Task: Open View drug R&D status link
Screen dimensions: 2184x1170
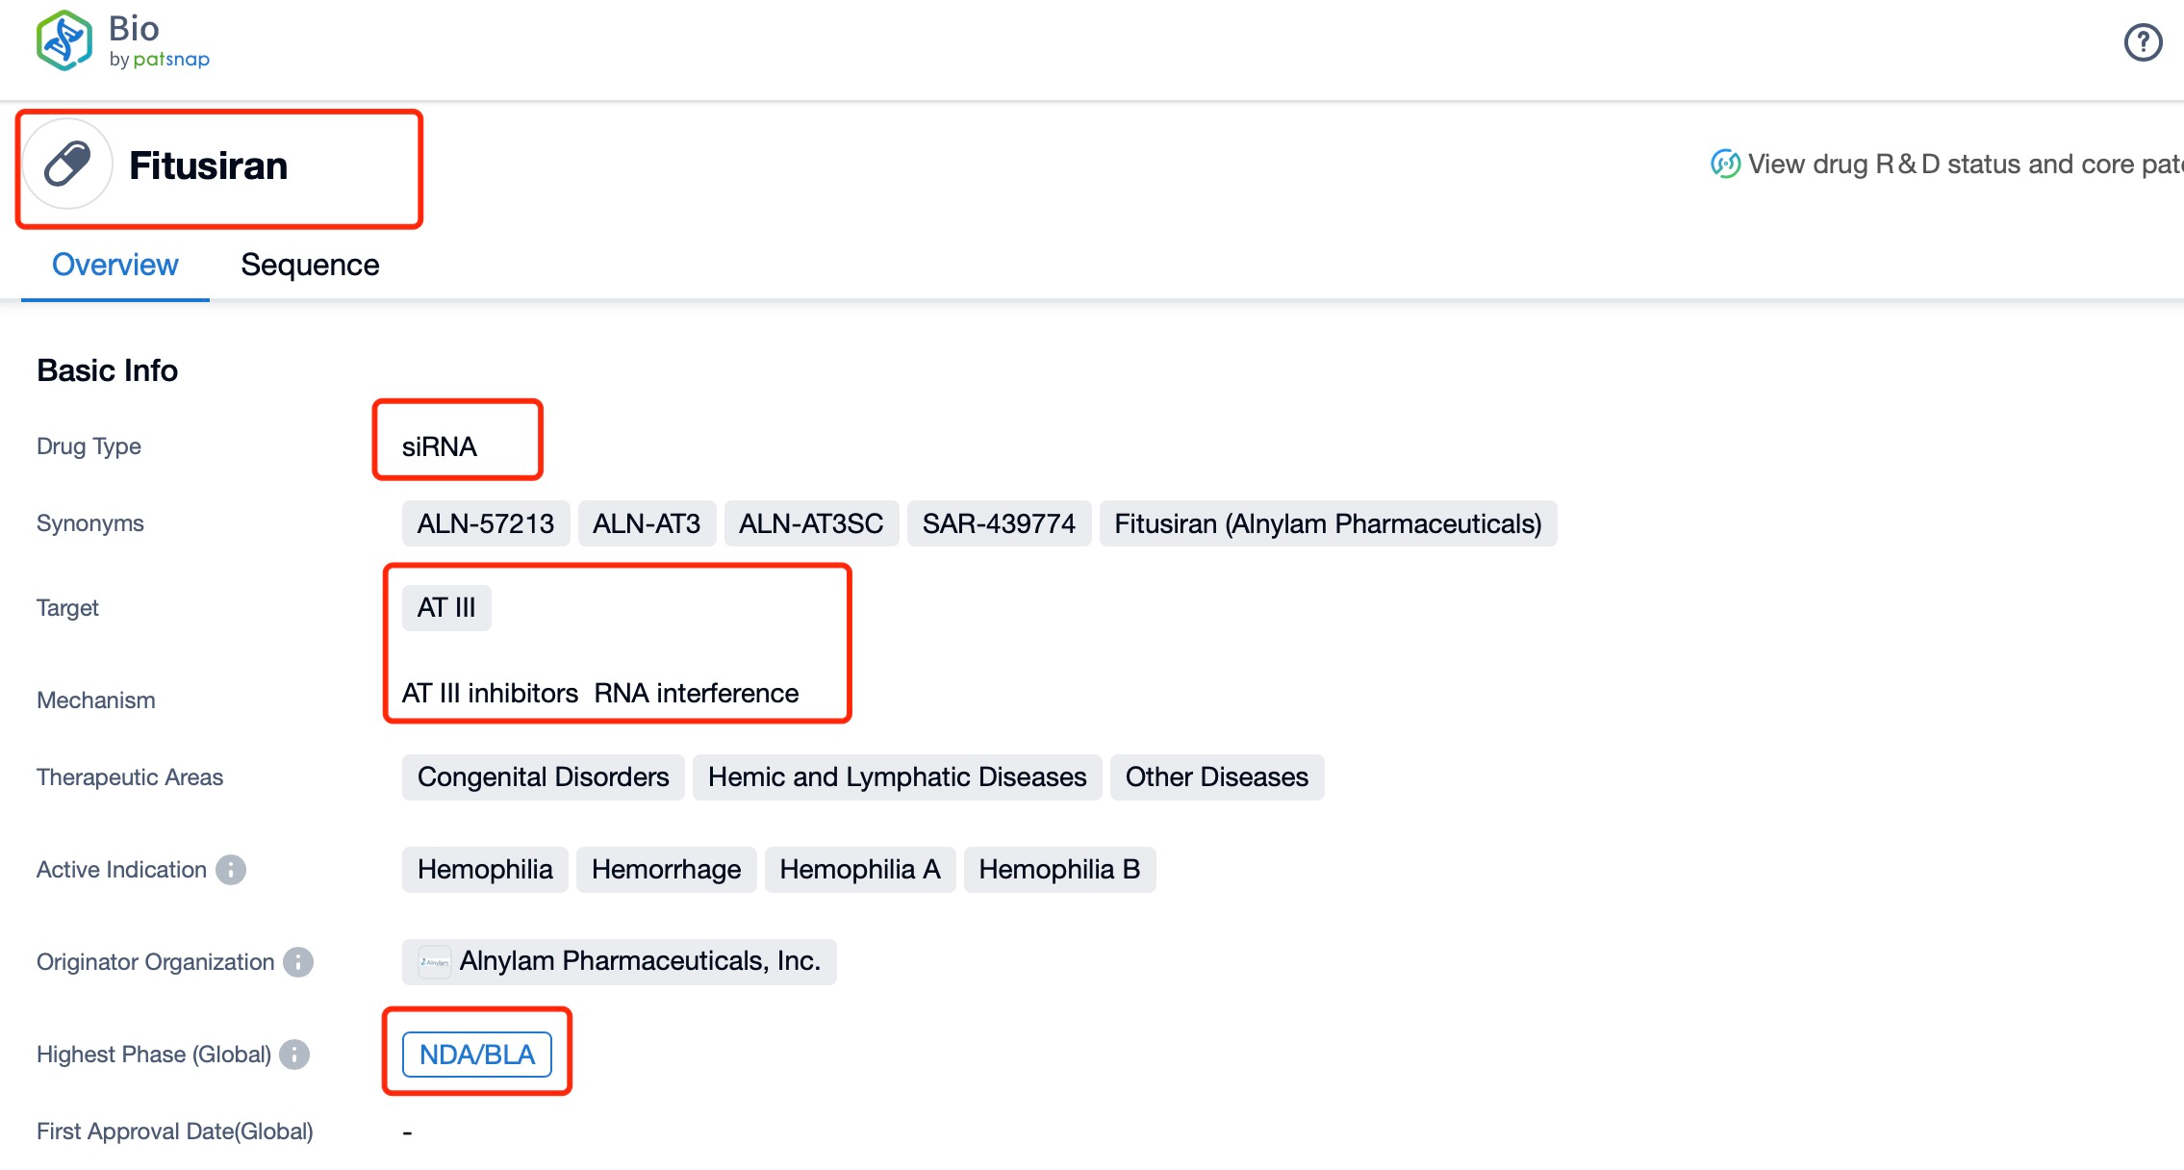Action: [x=1963, y=165]
